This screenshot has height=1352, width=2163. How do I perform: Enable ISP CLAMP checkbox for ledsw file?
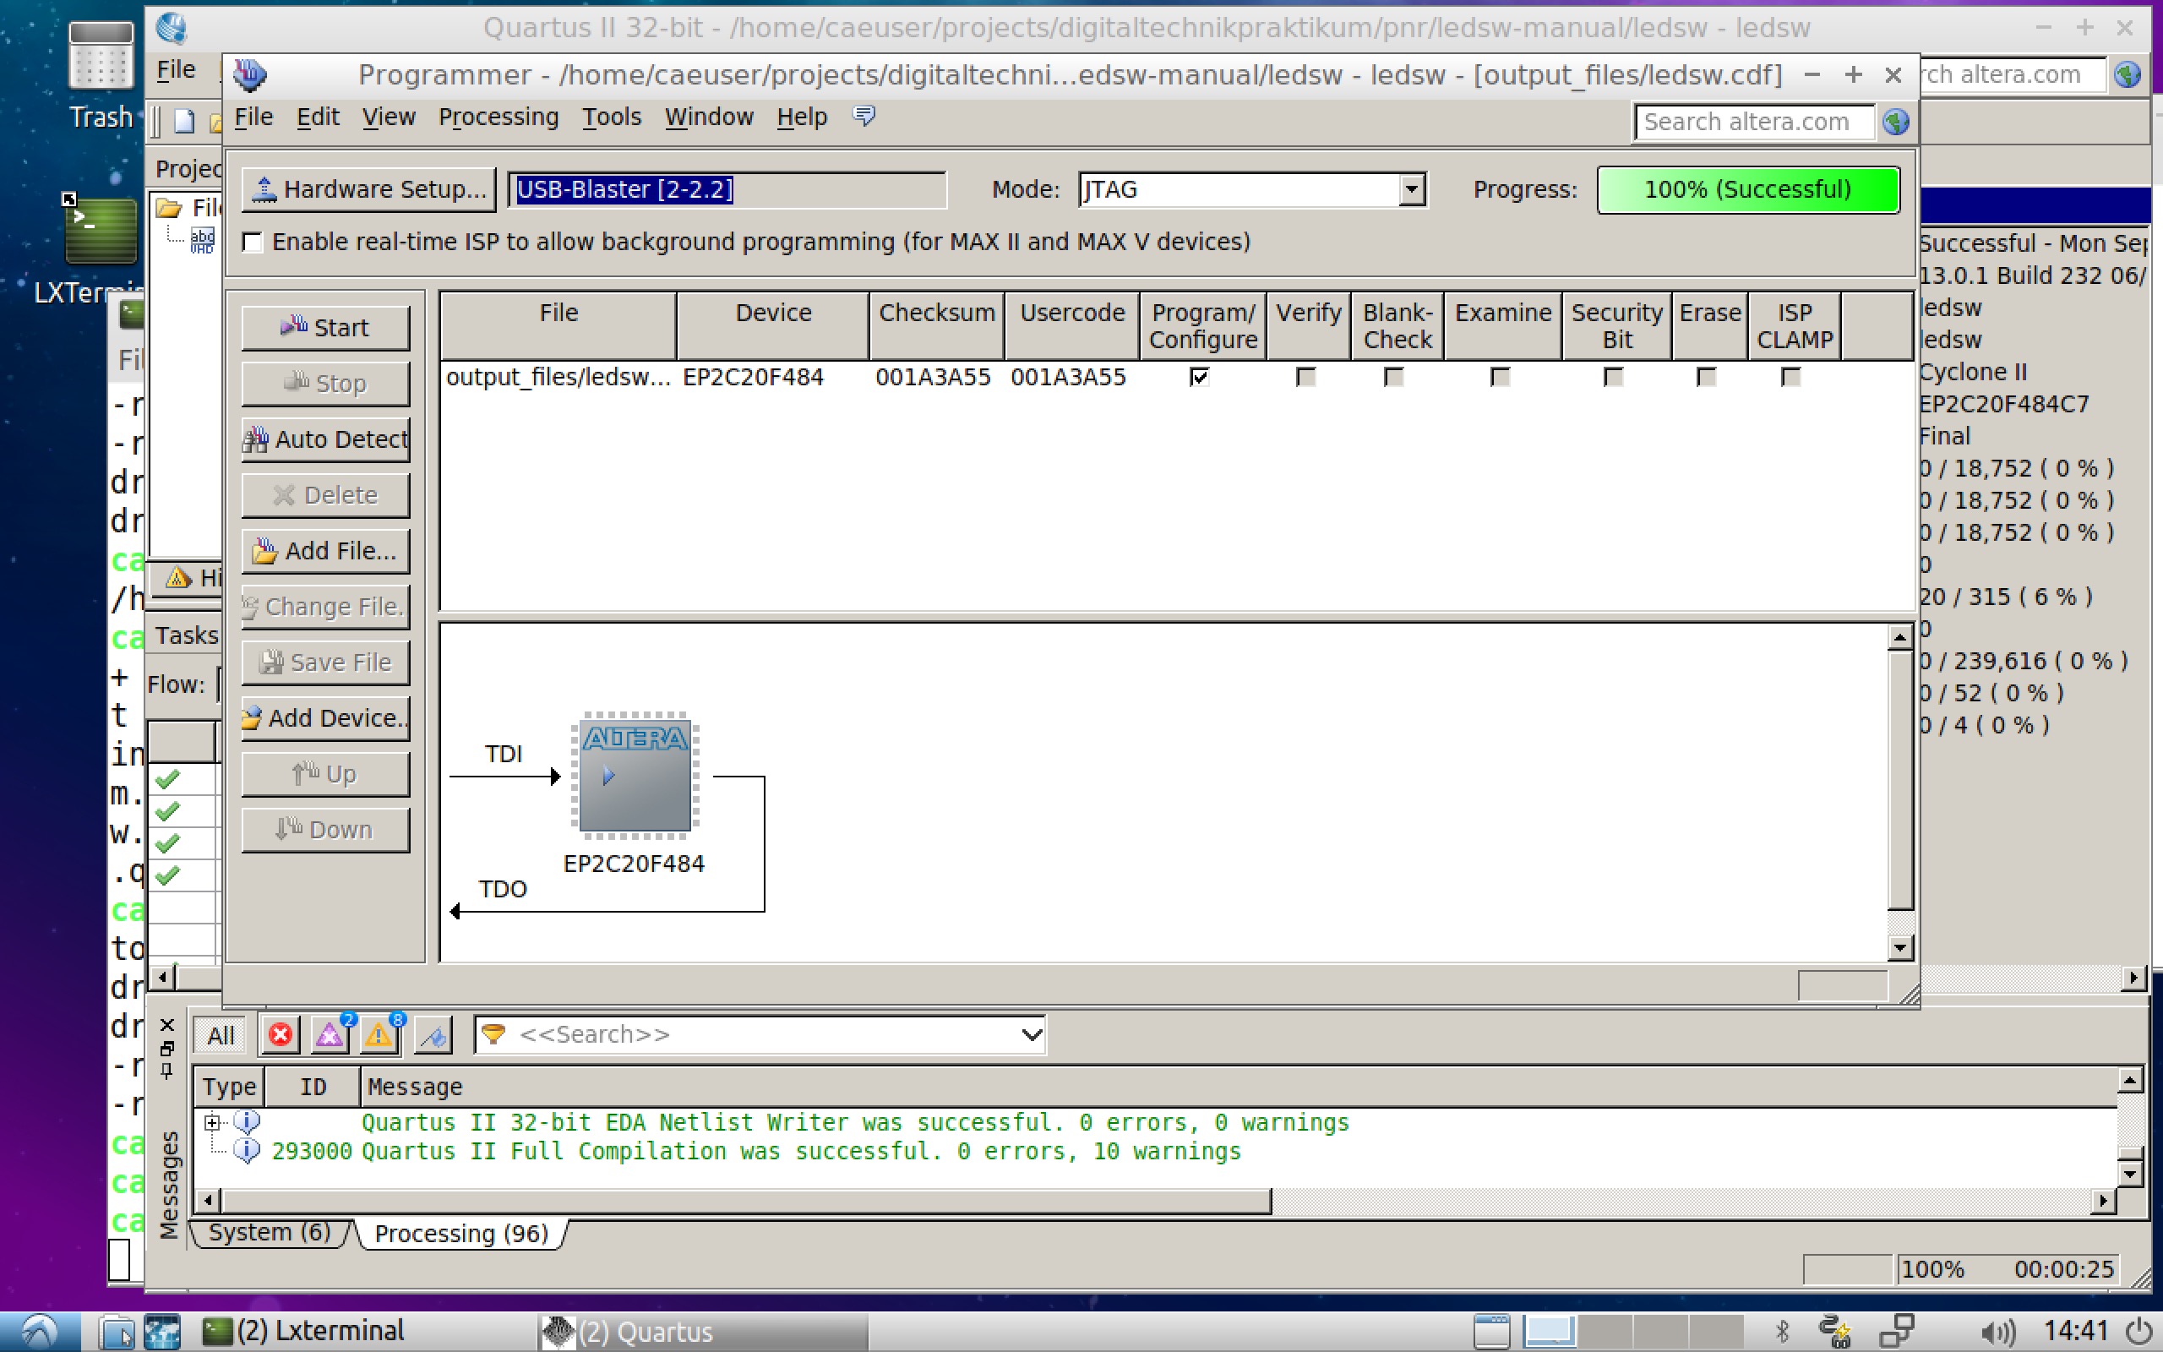click(1790, 378)
